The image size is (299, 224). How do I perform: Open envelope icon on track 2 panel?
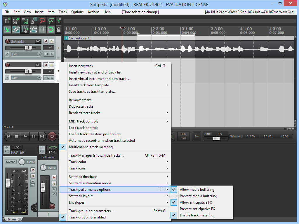(7, 78)
